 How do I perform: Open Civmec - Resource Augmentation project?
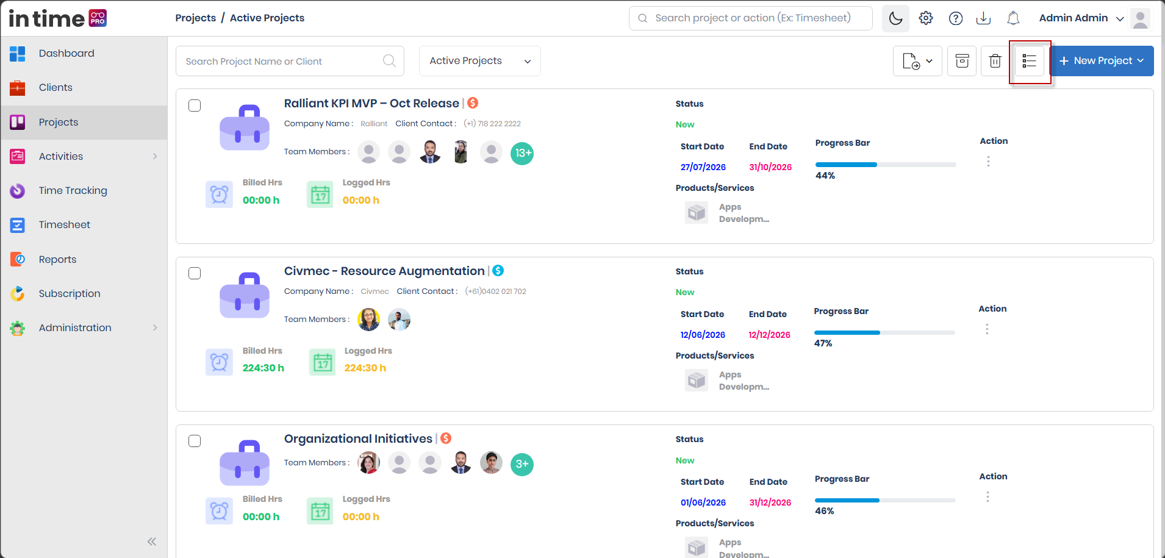(x=384, y=271)
